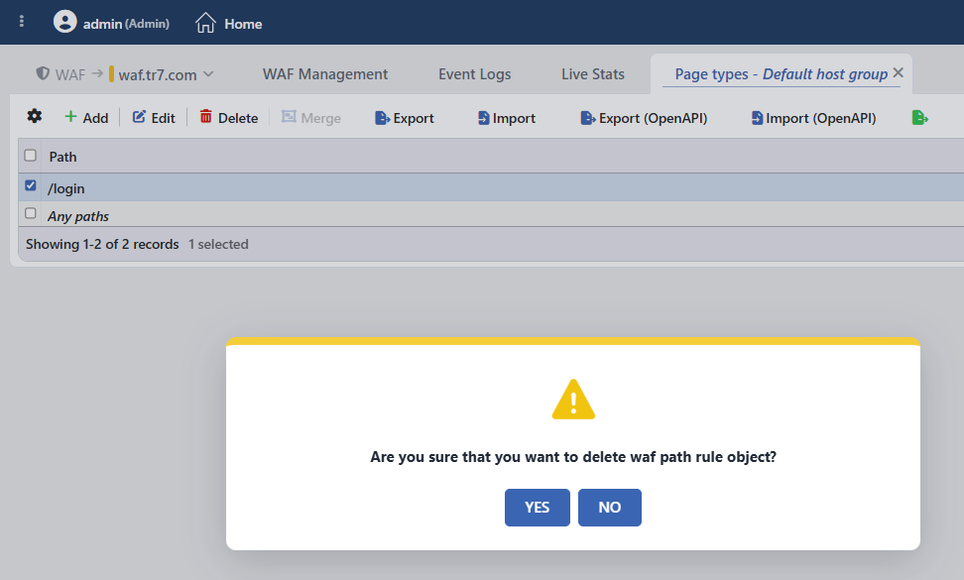This screenshot has width=964, height=580.
Task: Uncheck the /login row checkbox
Action: click(x=30, y=185)
